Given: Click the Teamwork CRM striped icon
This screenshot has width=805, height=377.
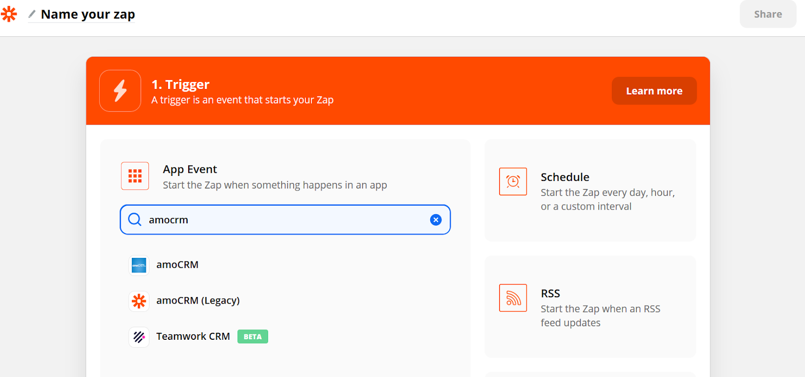Looking at the screenshot, I should pos(139,337).
